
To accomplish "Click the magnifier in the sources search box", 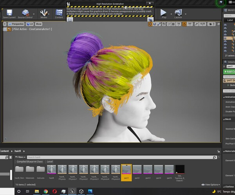I will tap(7, 157).
